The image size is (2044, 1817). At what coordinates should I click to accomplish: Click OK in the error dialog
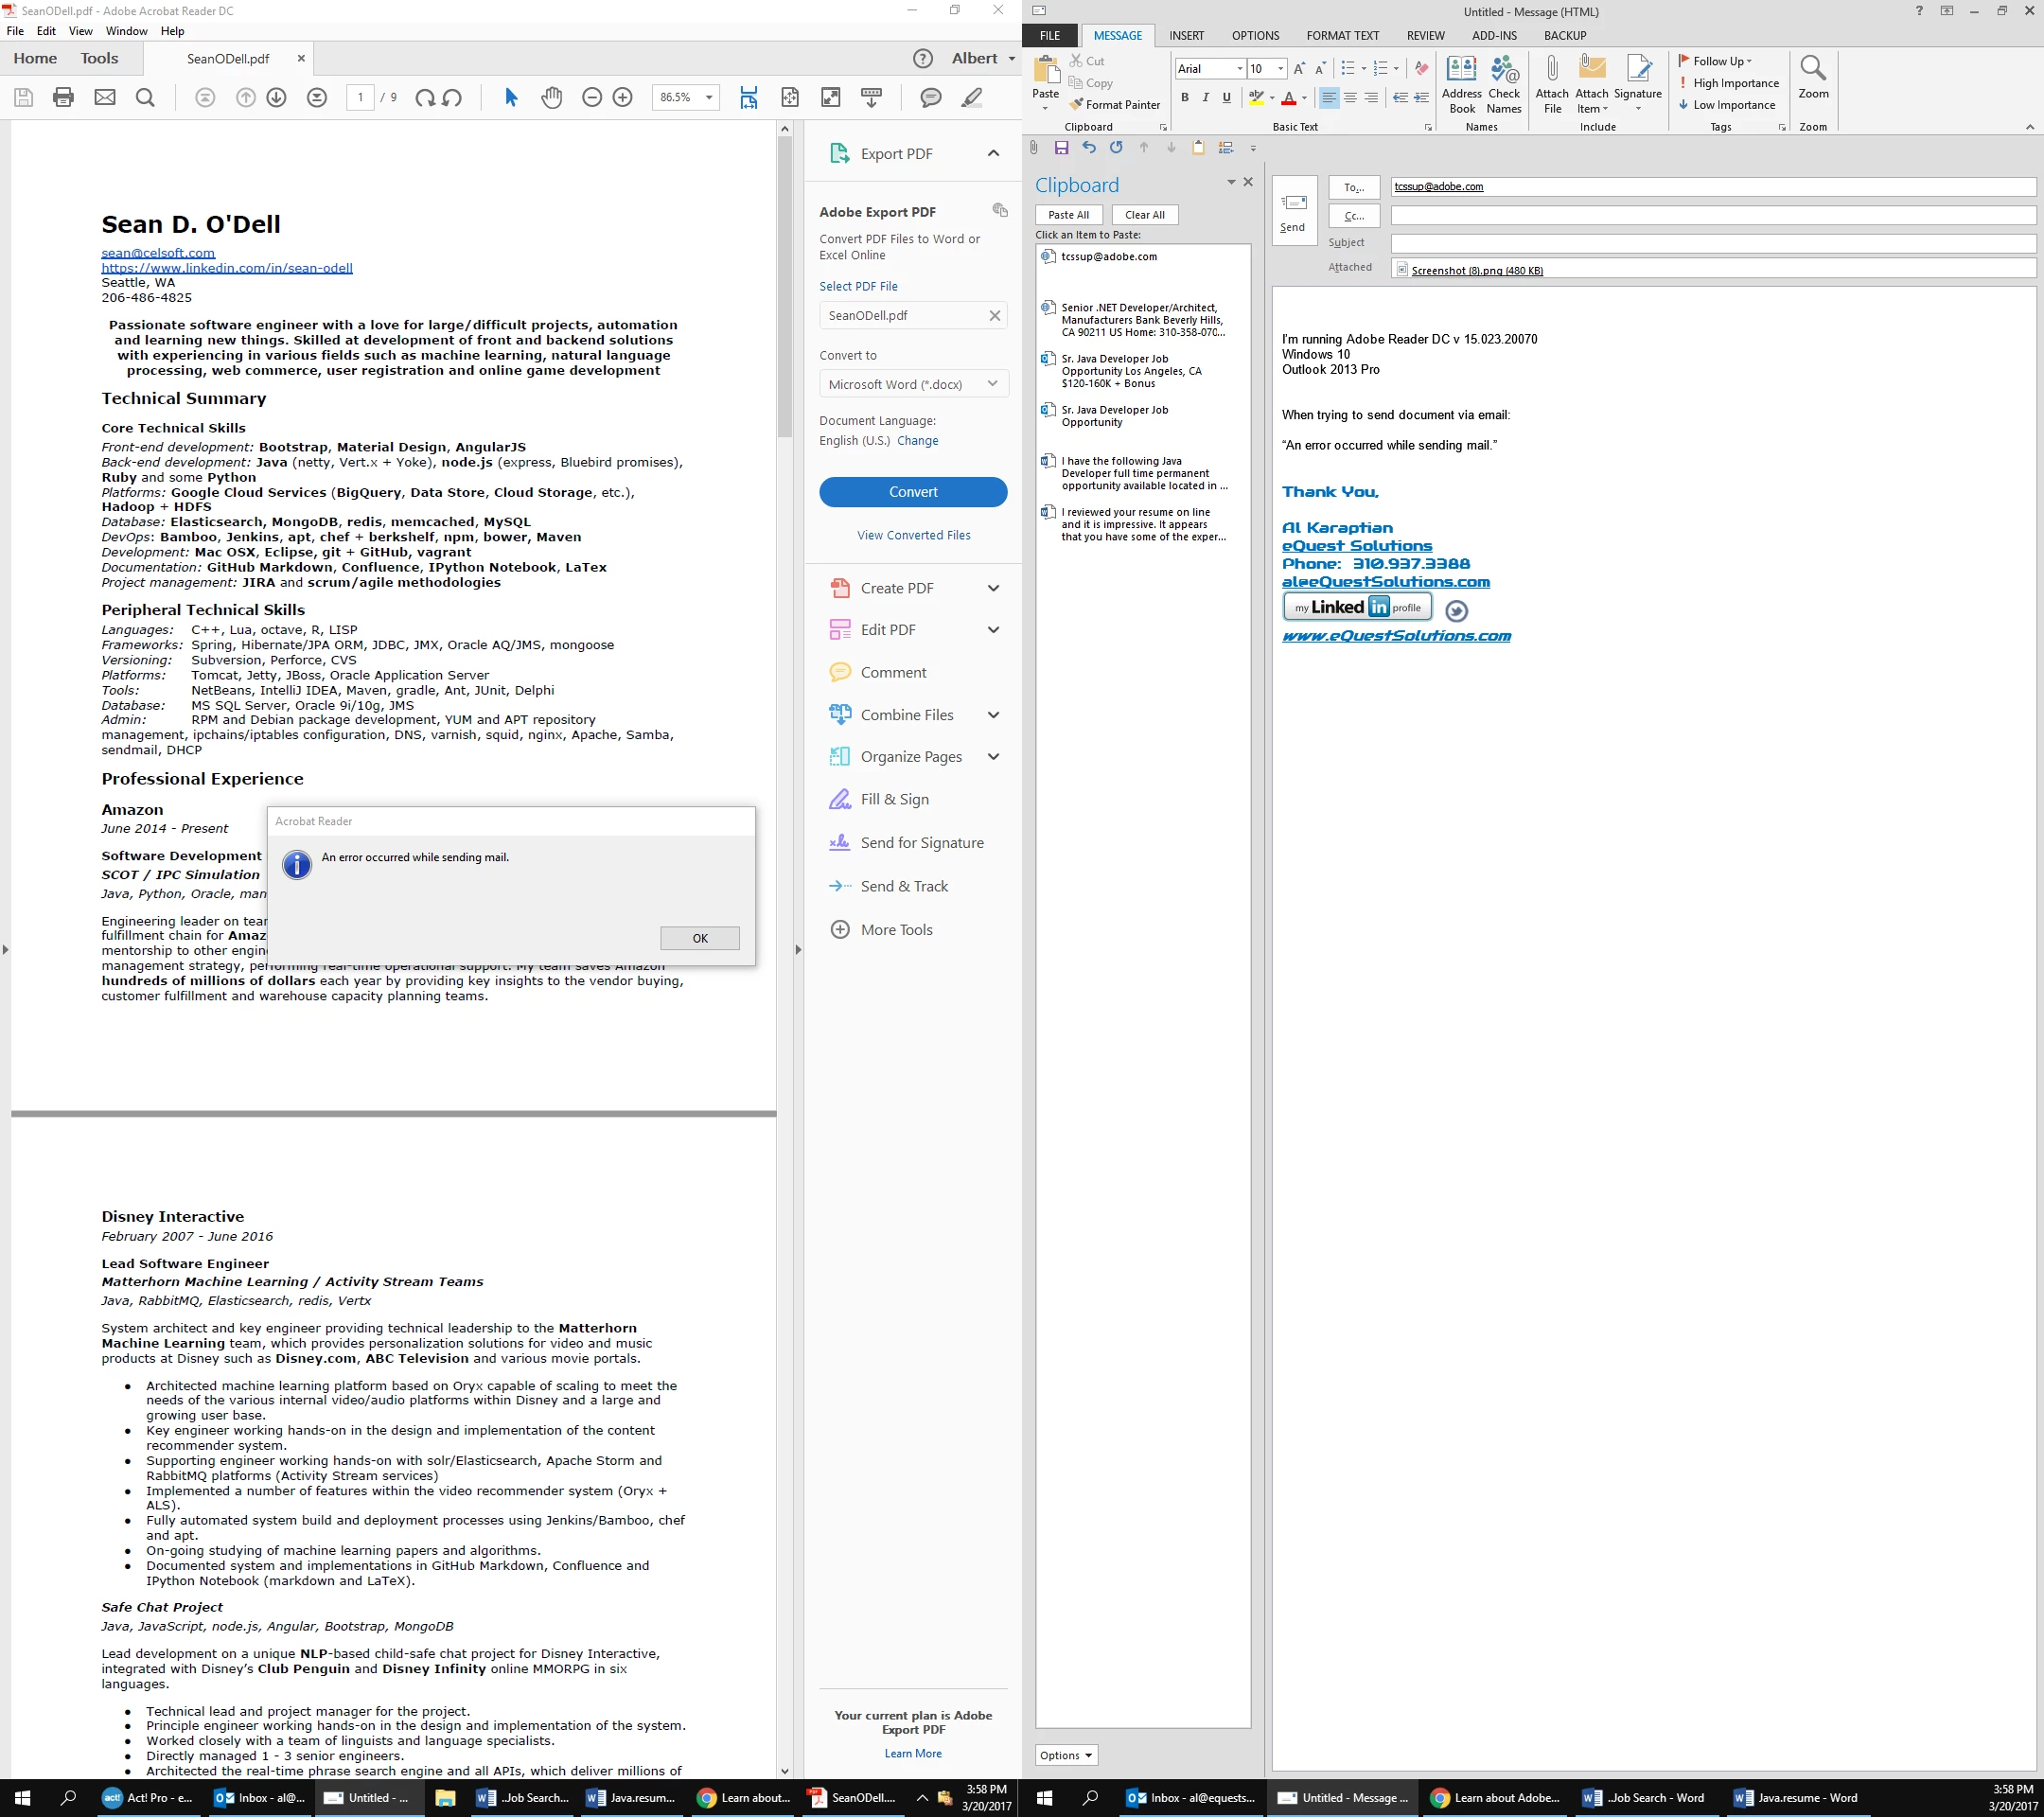coord(699,938)
